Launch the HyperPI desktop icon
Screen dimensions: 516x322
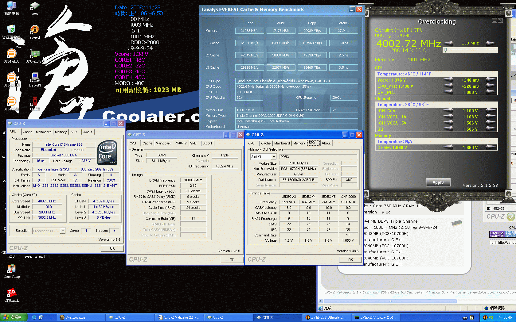click(x=35, y=80)
